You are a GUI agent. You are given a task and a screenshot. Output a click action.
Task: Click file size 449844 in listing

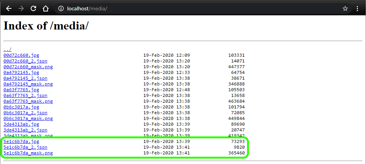(236, 119)
